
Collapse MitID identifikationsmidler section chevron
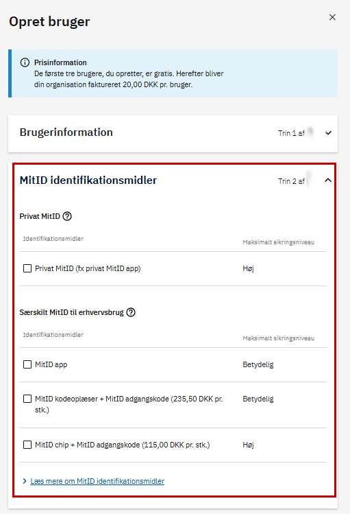point(328,180)
